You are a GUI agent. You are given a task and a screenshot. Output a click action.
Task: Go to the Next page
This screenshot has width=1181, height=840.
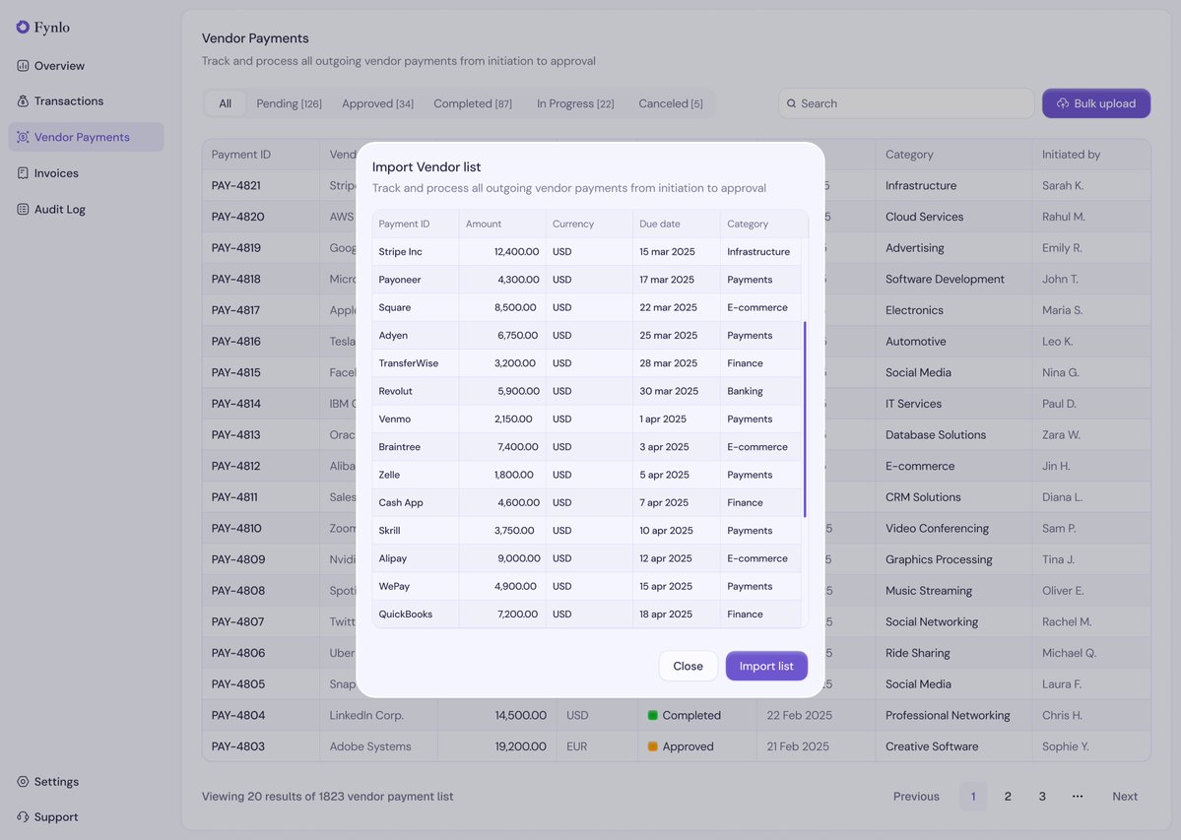[1125, 797]
